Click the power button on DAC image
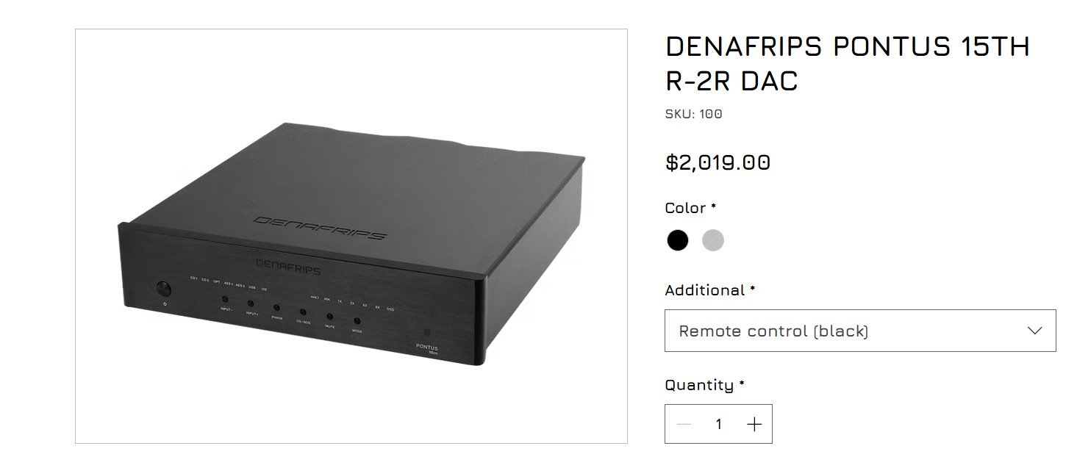 pyautogui.click(x=163, y=289)
